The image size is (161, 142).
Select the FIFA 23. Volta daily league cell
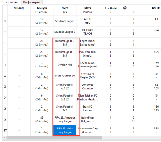[65, 130]
